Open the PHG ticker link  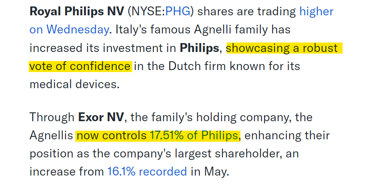pos(178,11)
